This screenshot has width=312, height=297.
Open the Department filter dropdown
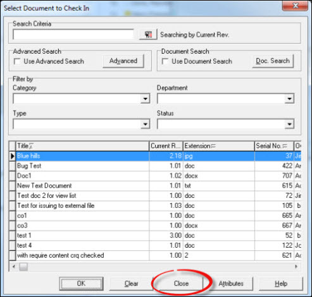[289, 99]
